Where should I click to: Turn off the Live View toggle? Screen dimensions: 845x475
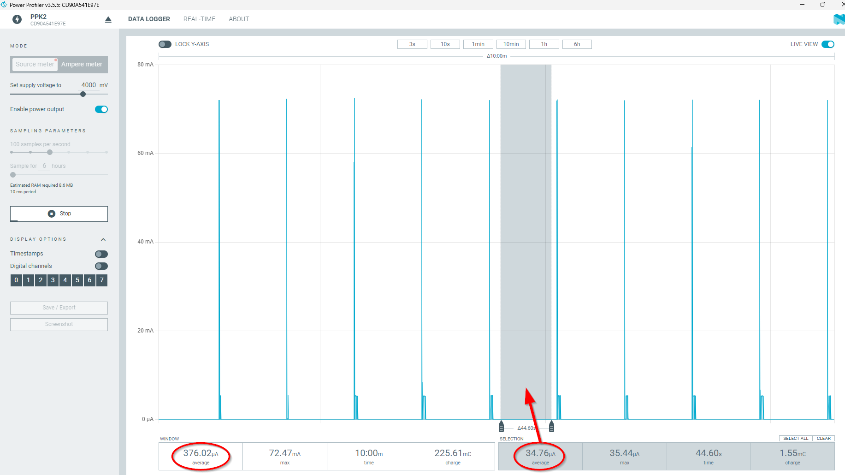tap(828, 44)
